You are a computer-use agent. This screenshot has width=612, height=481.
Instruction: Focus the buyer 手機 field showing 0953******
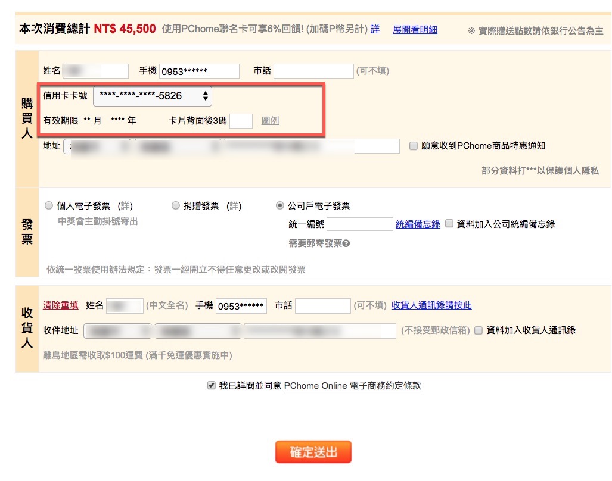pyautogui.click(x=199, y=71)
